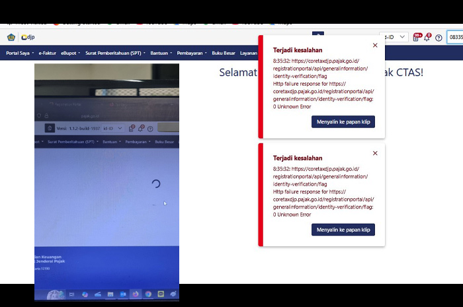Click the Kemenkeu emblem logo in header
The image size is (463, 307).
pos(11,37)
